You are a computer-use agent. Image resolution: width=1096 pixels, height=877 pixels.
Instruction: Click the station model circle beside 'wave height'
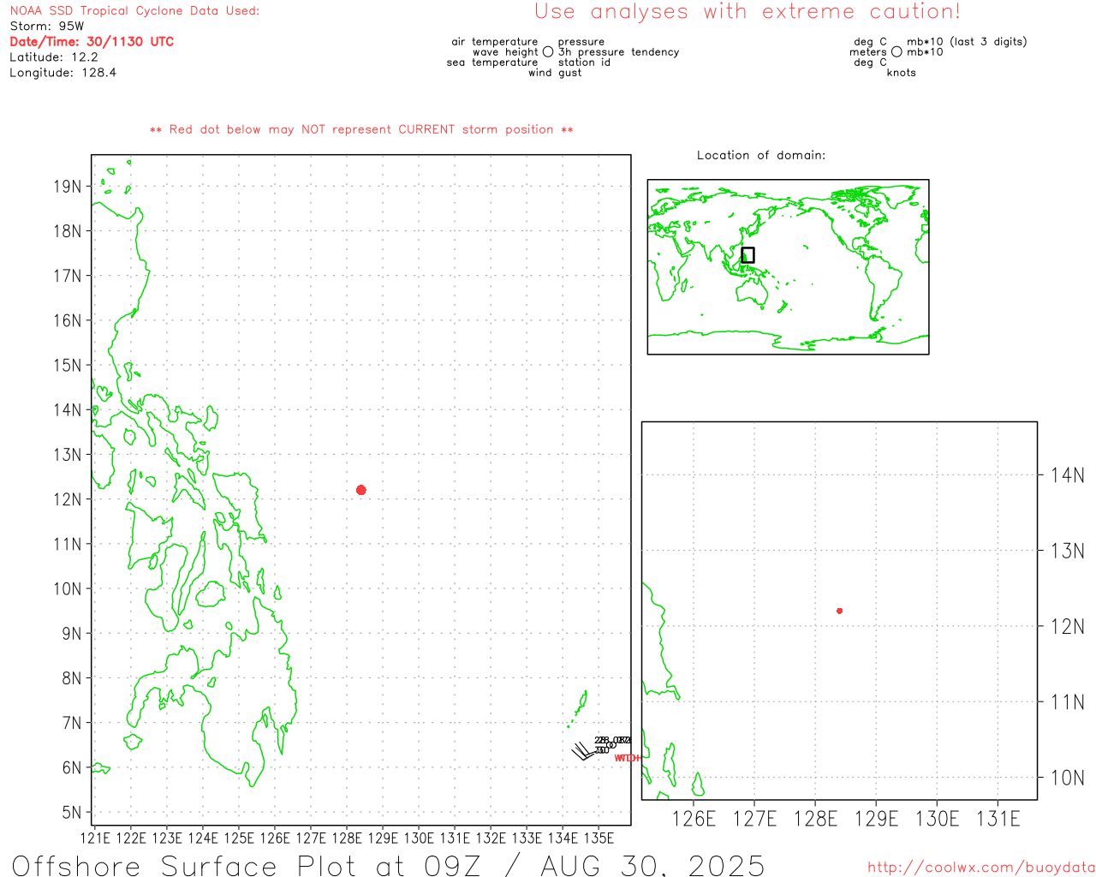coord(548,52)
